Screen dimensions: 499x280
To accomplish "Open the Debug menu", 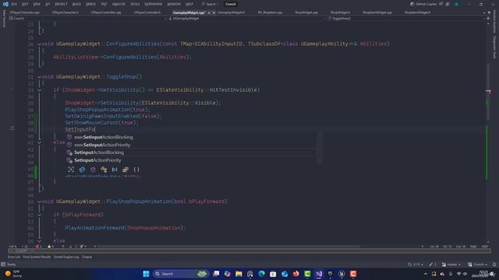I will [x=90, y=4].
